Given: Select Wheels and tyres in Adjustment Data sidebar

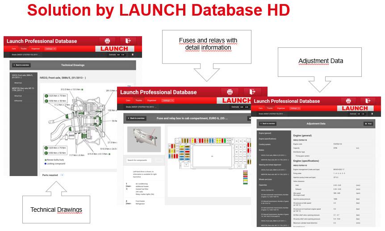Looking at the screenshot, I should pos(265,180).
